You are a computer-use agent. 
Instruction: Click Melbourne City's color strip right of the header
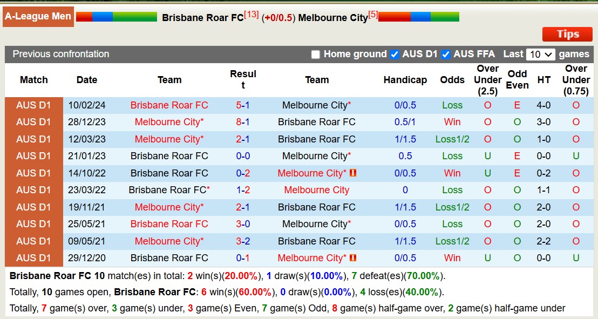(x=418, y=16)
